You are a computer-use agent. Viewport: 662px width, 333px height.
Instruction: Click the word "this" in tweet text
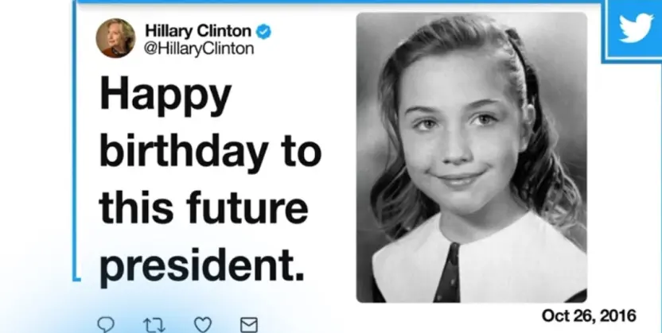tap(137, 207)
